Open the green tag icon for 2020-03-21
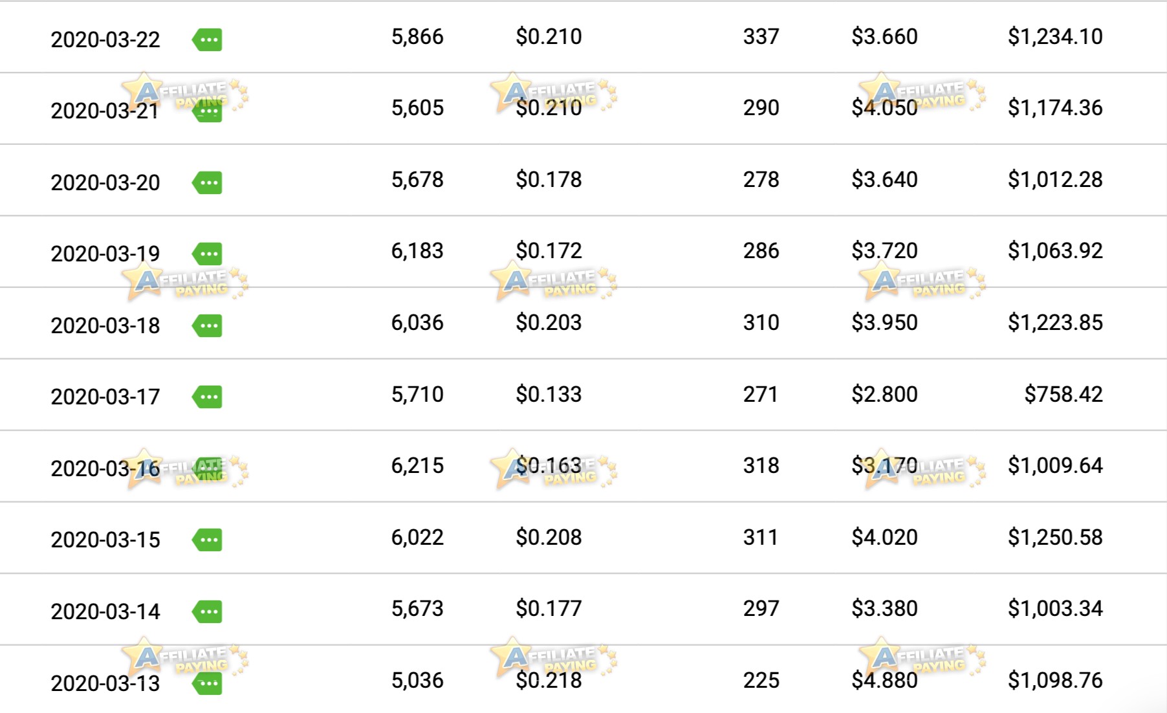 point(208,111)
